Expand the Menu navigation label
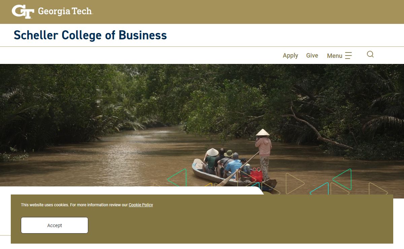The width and height of the screenshot is (404, 249). (334, 56)
